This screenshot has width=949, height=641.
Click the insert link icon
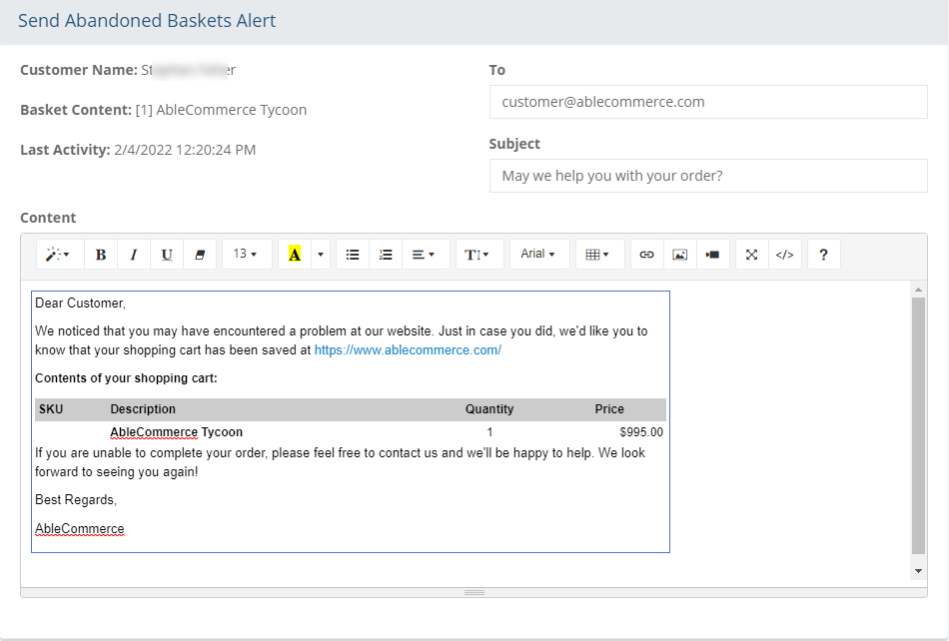pos(646,255)
